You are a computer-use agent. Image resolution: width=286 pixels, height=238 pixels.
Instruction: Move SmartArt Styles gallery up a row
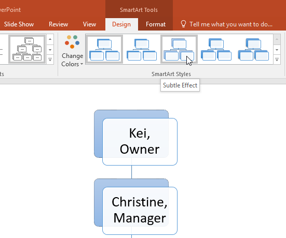277,39
